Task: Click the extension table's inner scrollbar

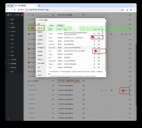Action: [103, 32]
